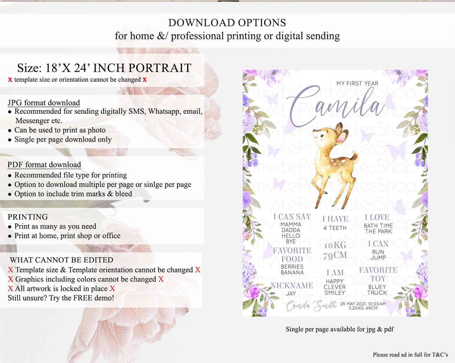Select the "MY FIRST YEAR" poster text
The image size is (455, 363).
point(357,84)
